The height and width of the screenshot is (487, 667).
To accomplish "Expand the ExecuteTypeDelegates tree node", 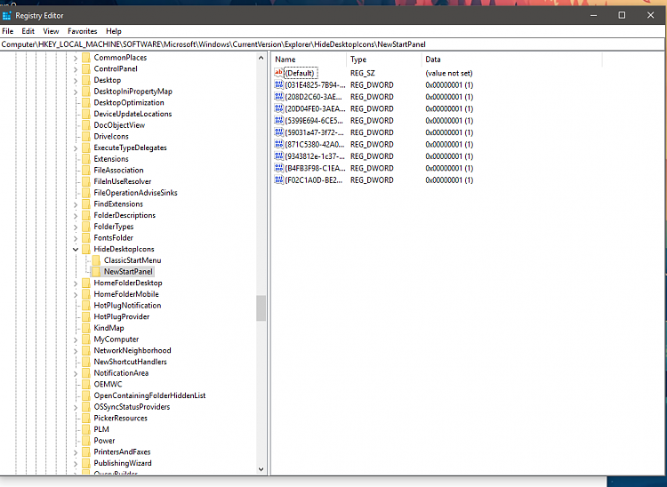I will (76, 148).
